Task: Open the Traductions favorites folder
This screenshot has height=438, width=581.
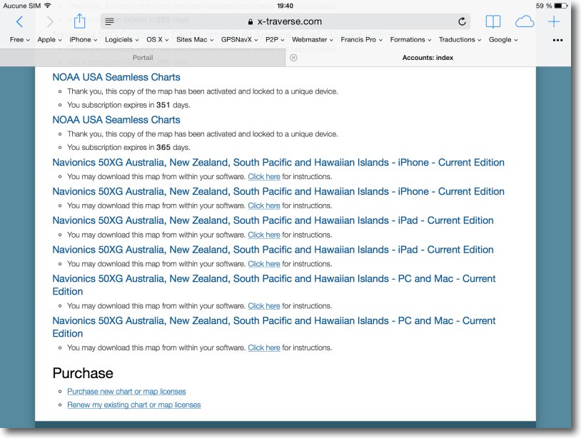Action: pyautogui.click(x=460, y=40)
